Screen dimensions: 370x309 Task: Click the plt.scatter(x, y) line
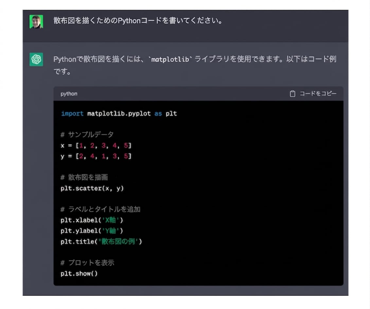92,188
